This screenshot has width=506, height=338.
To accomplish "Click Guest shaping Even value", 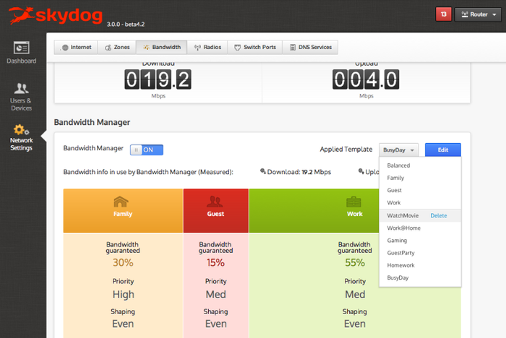I will pos(216,324).
